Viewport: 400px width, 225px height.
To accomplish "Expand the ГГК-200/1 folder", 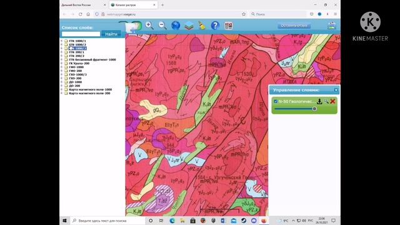I will tap(61, 52).
